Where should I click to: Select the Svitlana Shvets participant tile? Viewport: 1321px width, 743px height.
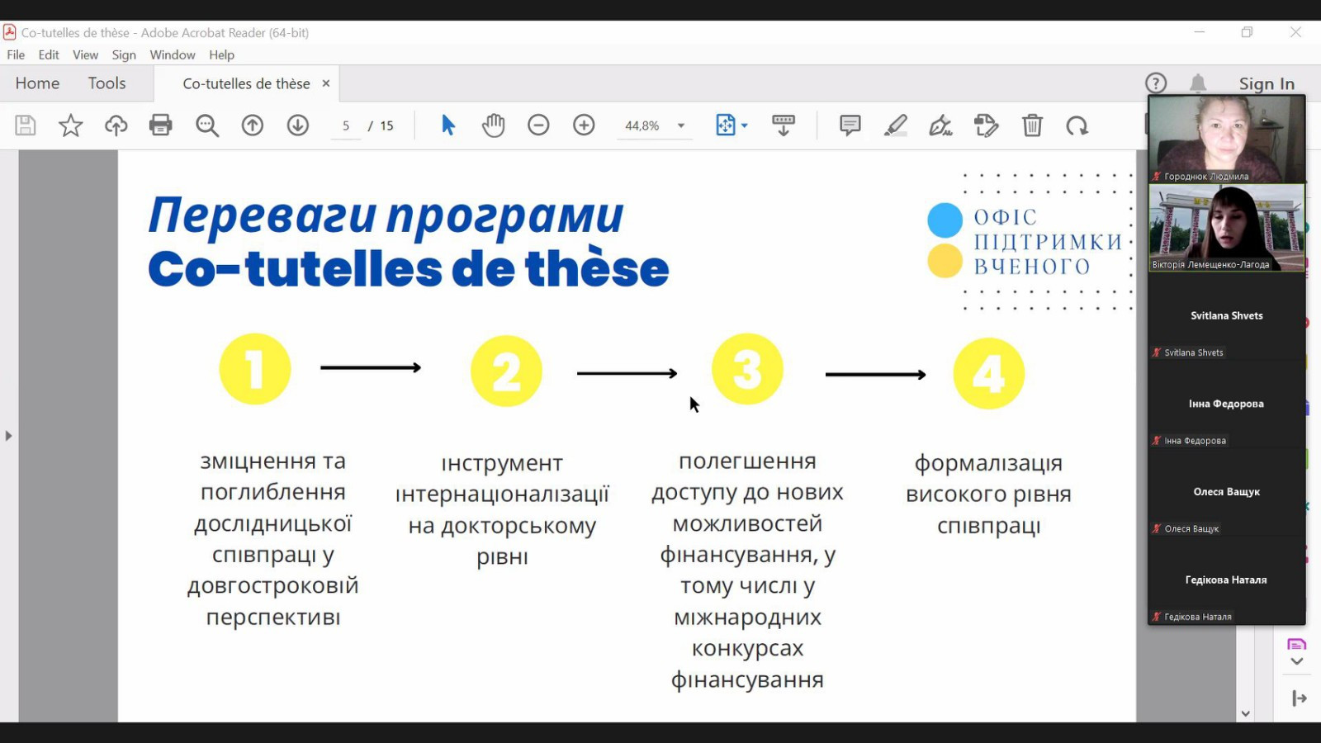tap(1227, 316)
